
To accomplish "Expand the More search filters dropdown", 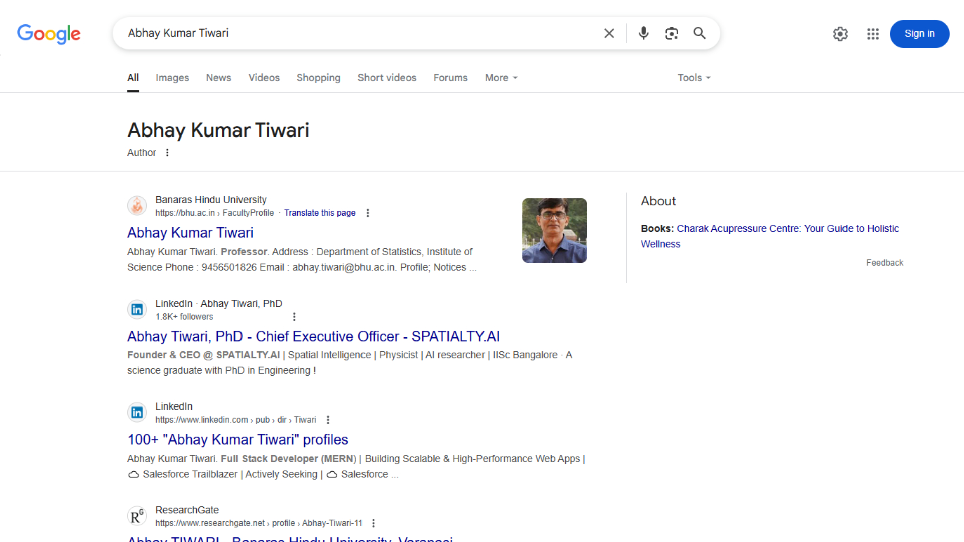I will (x=501, y=78).
